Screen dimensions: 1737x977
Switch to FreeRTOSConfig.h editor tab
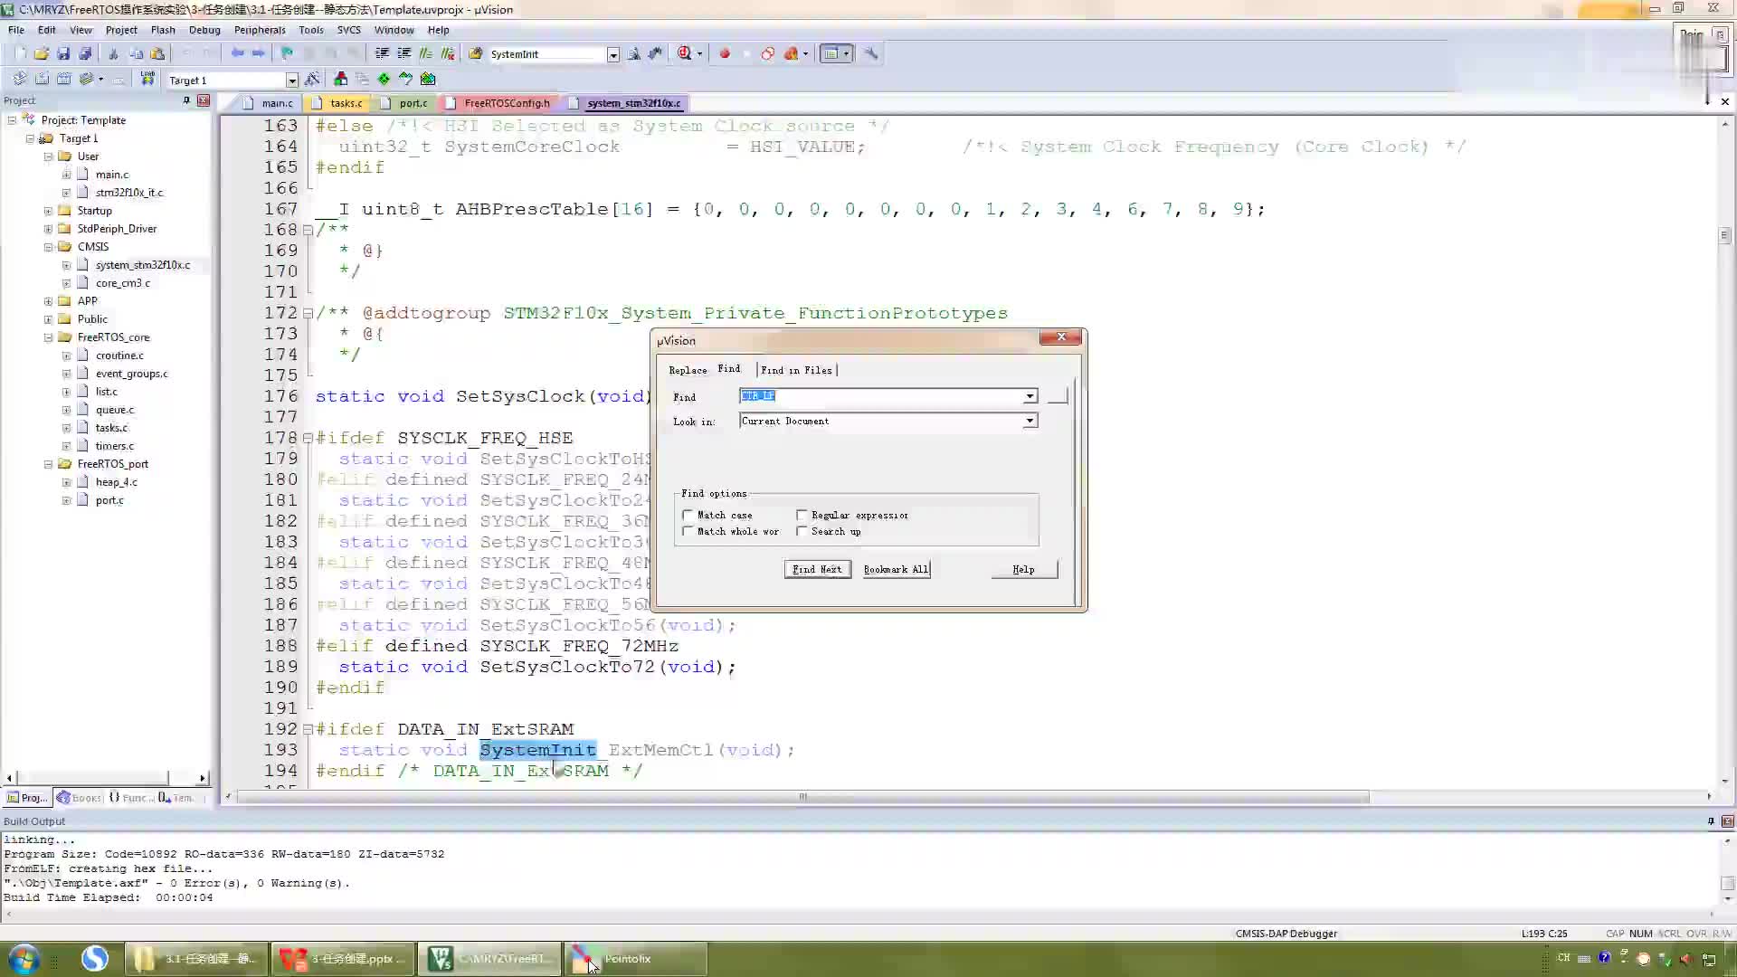pyautogui.click(x=500, y=103)
